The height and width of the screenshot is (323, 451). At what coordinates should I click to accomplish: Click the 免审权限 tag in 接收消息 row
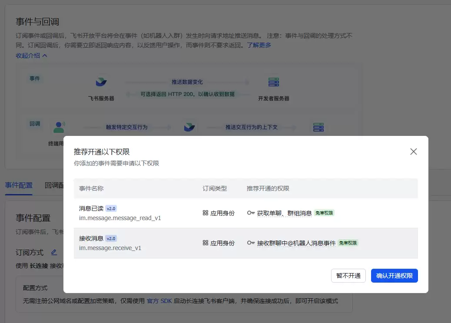tap(348, 243)
